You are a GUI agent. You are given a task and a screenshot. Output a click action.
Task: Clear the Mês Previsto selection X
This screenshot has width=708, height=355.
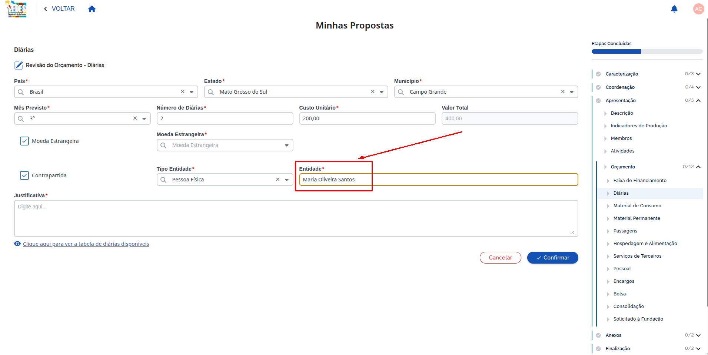click(135, 118)
